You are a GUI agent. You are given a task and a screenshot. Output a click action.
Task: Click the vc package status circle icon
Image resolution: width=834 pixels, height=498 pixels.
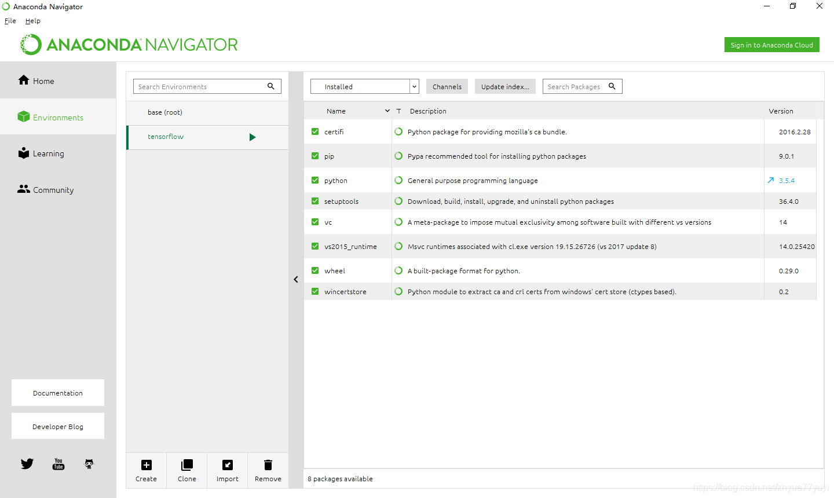click(398, 222)
